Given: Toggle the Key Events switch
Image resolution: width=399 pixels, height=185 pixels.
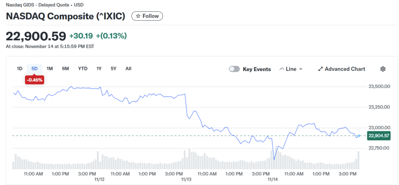Looking at the screenshot, I should (x=234, y=69).
